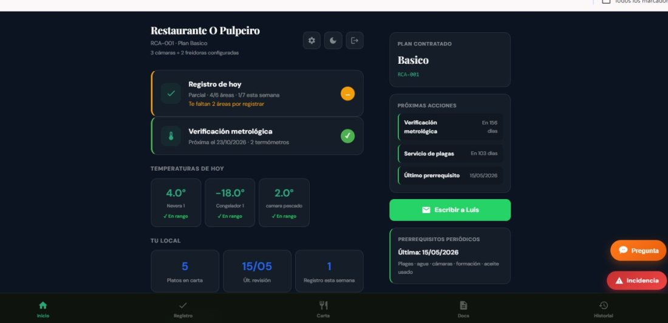Click the Plan contratado Basico card
The width and height of the screenshot is (668, 323).
pos(450,59)
